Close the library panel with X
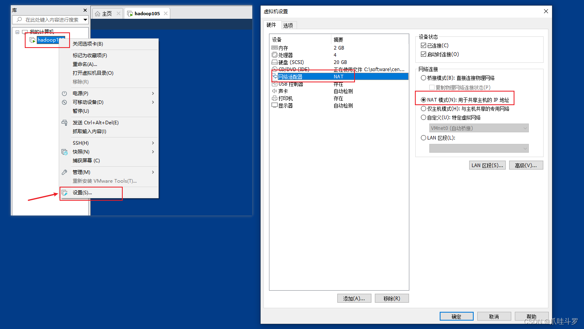The height and width of the screenshot is (329, 584). coord(85,10)
